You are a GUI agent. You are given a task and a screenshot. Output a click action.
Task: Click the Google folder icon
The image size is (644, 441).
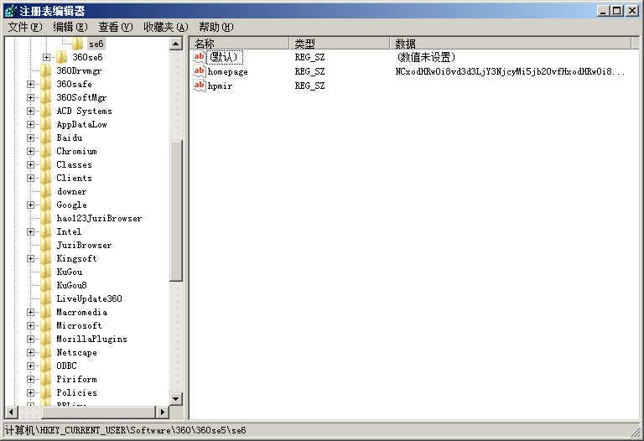(x=46, y=205)
